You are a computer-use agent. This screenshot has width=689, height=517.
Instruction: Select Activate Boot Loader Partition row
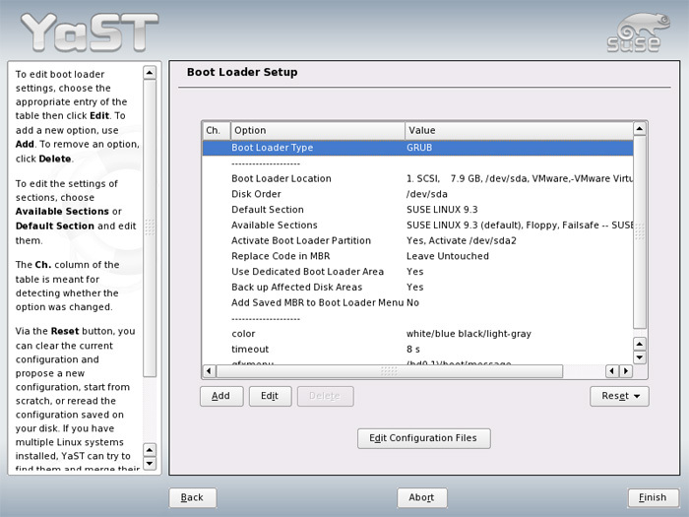(417, 240)
